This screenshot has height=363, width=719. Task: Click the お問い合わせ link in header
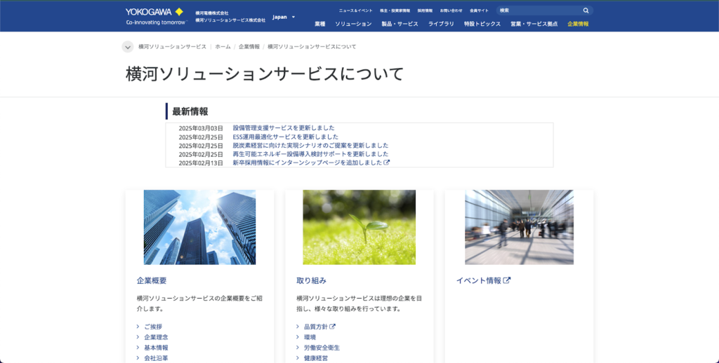point(451,11)
